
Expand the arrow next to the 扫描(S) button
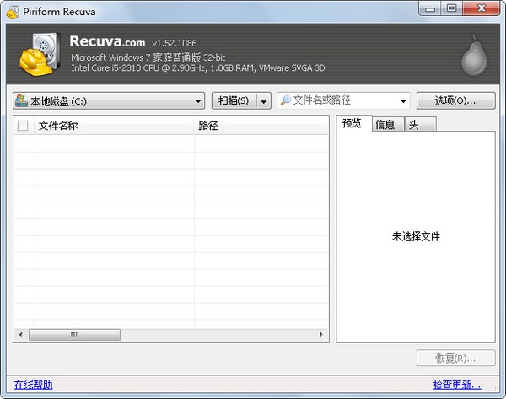264,101
